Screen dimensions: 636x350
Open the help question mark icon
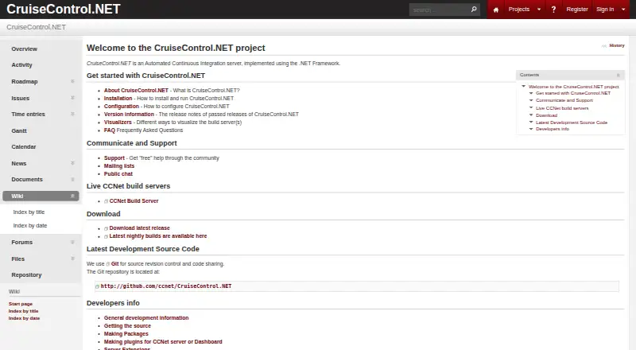click(553, 10)
